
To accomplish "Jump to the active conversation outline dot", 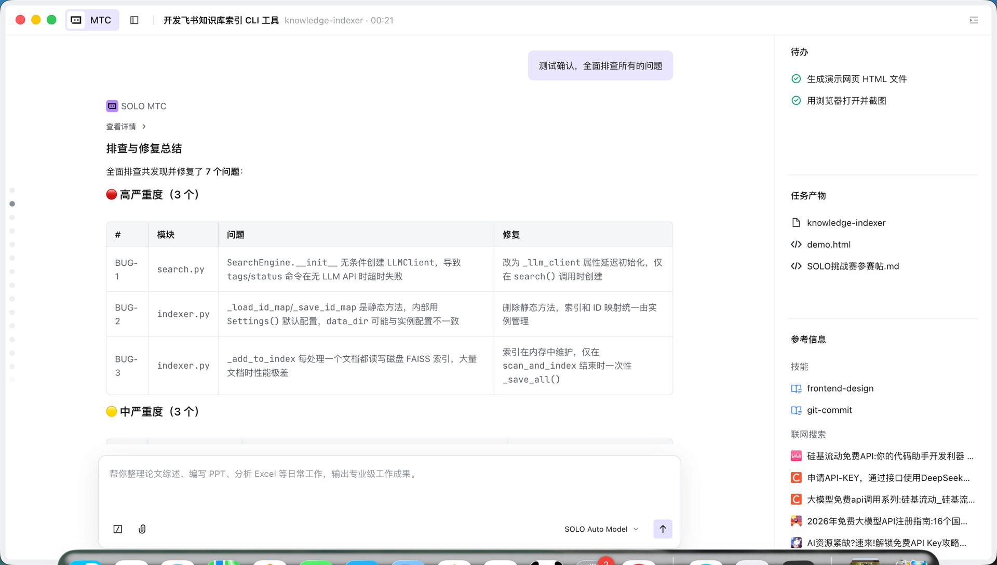I will 12,204.
